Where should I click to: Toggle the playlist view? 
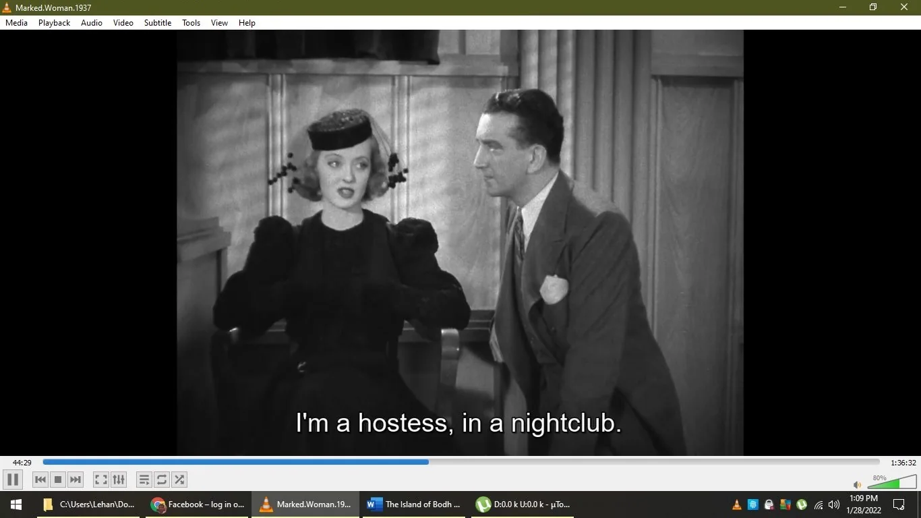(144, 480)
